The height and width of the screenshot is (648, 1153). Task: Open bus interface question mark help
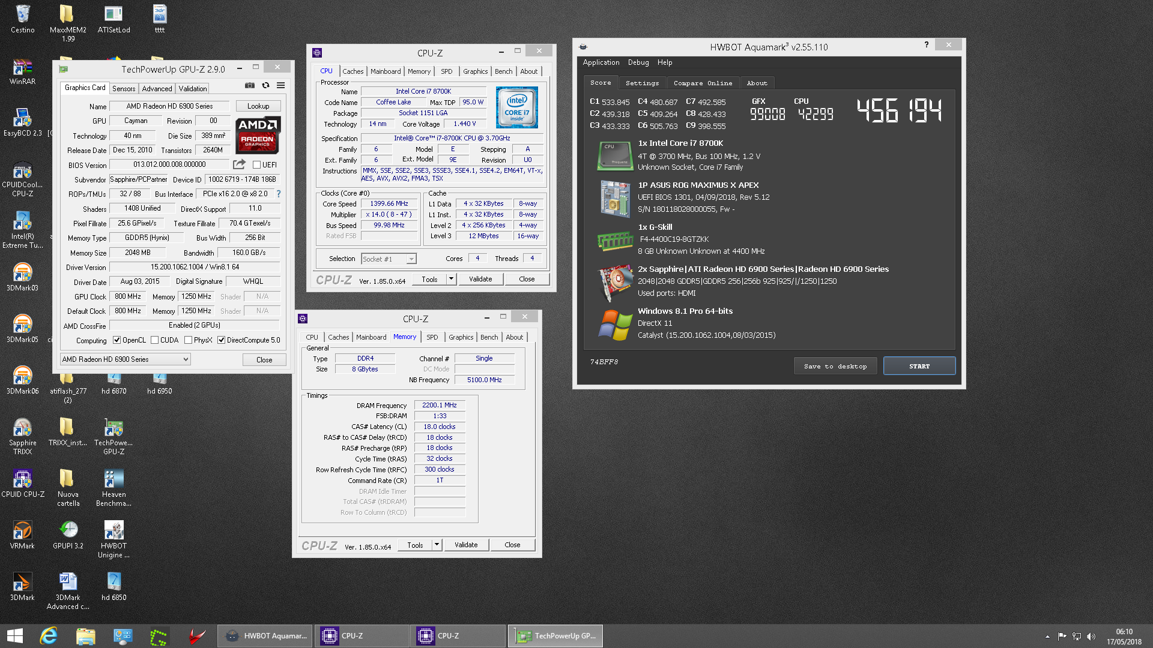tap(279, 194)
